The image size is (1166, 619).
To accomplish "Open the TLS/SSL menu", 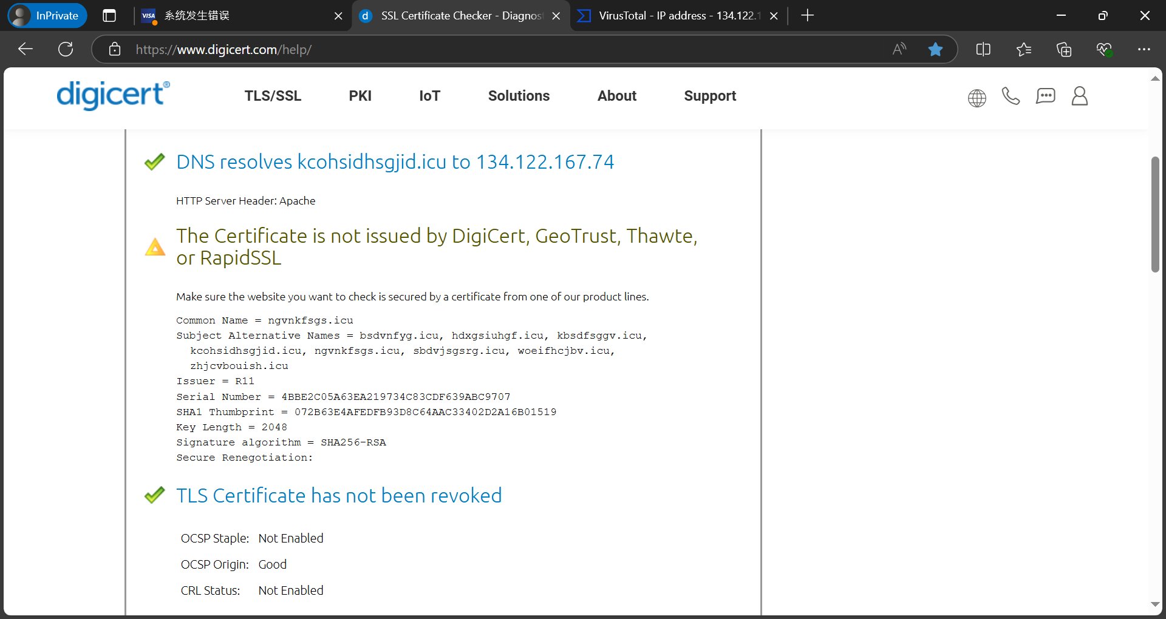I will tap(273, 96).
